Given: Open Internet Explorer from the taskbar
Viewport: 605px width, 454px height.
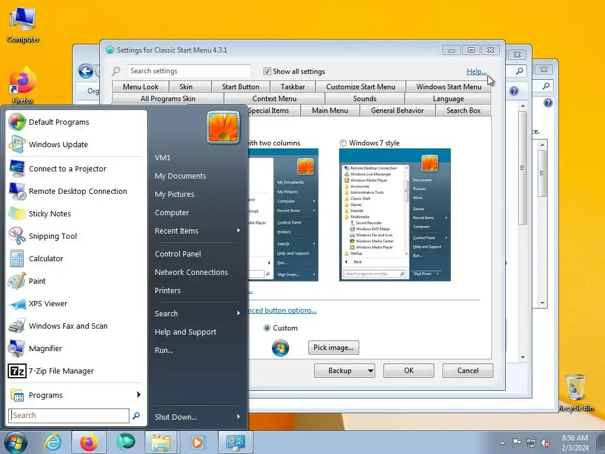Looking at the screenshot, I should [x=53, y=442].
